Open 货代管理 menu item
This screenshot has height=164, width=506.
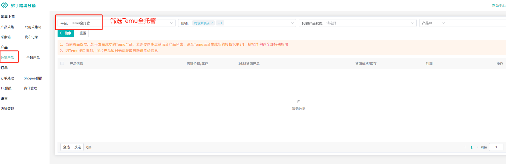tap(30, 88)
